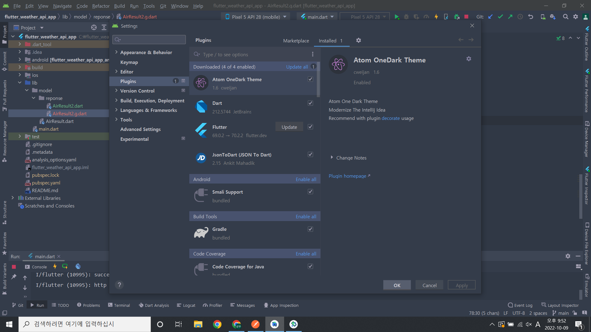Disable the Smali Support plugin
Image resolution: width=591 pixels, height=332 pixels.
pyautogui.click(x=310, y=191)
